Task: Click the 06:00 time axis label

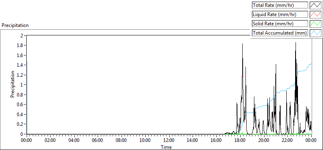Action: (98, 141)
